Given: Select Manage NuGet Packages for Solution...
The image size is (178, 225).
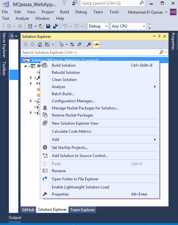Looking at the screenshot, I should [100, 108].
